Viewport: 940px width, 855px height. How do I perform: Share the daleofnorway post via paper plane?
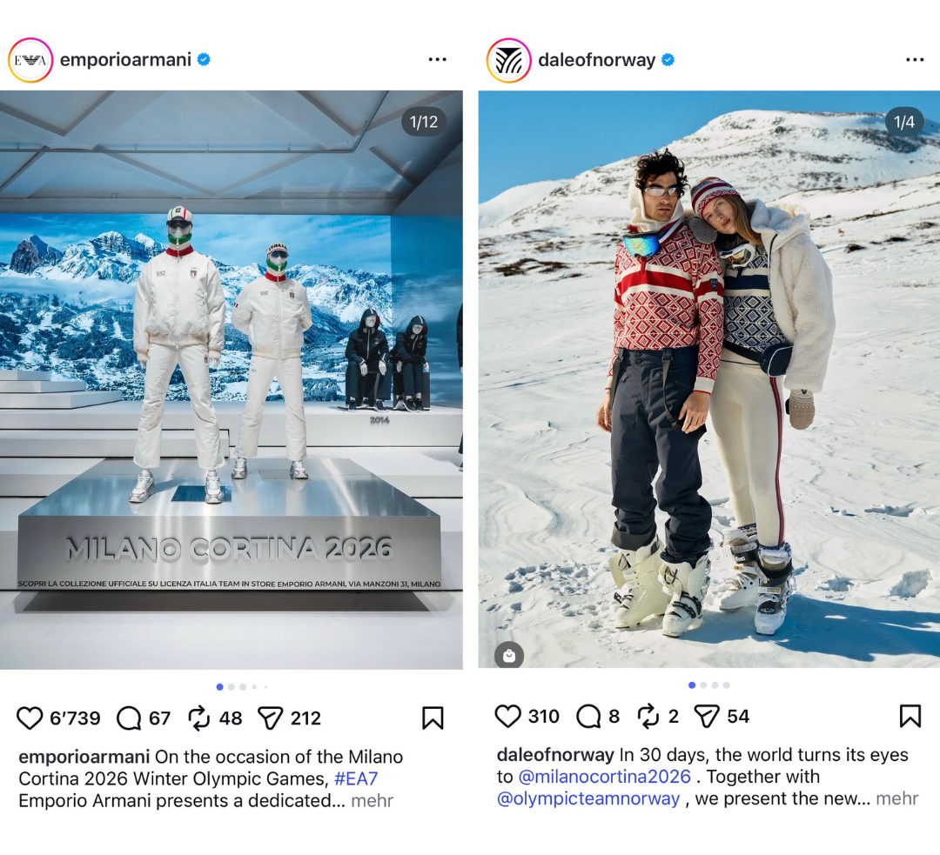point(707,716)
